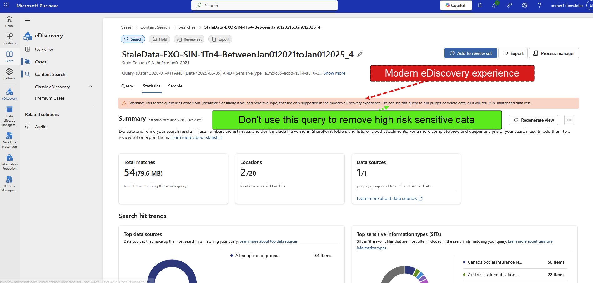Select the Review set pill step
Image resolution: width=593 pixels, height=283 pixels.
189,39
